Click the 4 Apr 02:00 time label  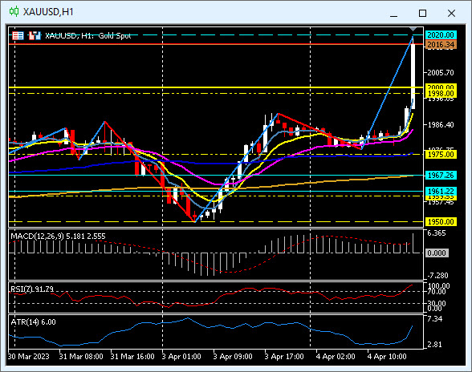click(336, 357)
